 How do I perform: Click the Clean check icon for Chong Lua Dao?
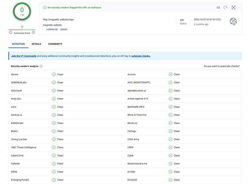(54, 139)
